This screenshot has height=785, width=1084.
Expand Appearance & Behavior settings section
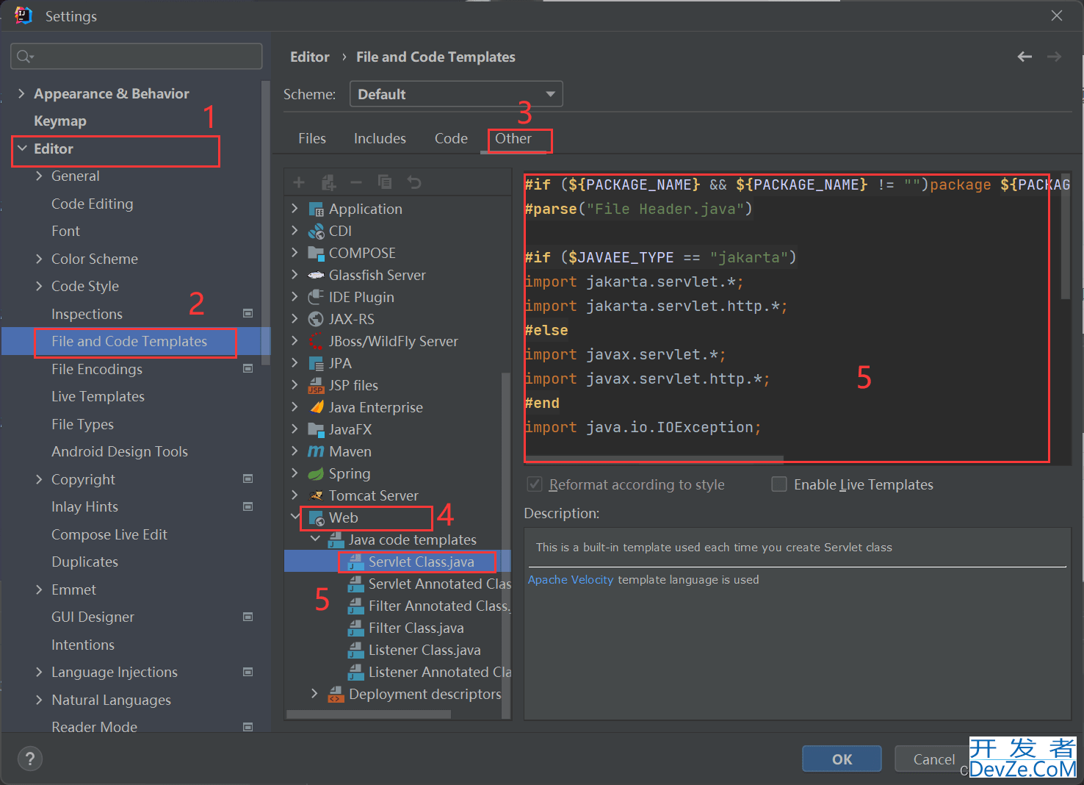tap(21, 93)
